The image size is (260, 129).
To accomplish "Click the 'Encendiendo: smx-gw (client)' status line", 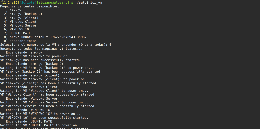I will point(33,75).
